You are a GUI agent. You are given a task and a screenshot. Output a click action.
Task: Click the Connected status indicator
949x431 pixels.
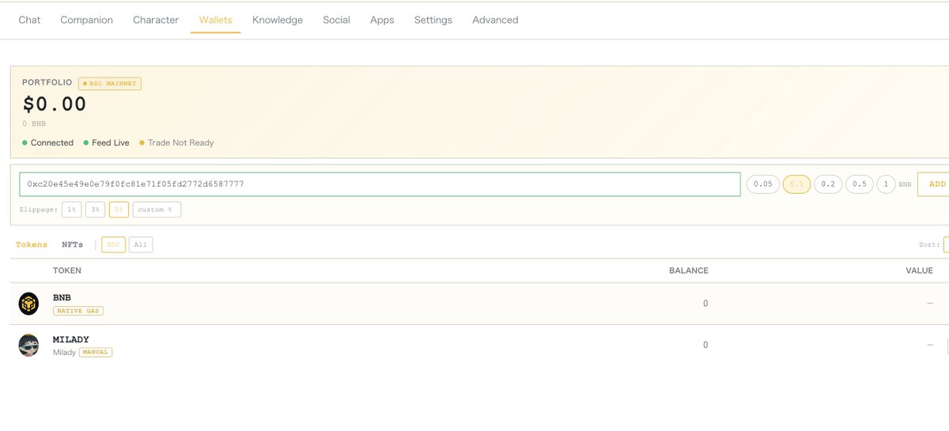48,143
